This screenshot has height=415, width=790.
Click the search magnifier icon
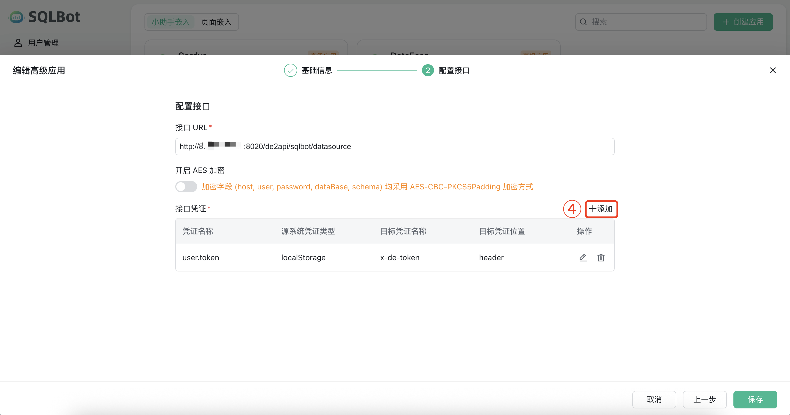coord(583,21)
